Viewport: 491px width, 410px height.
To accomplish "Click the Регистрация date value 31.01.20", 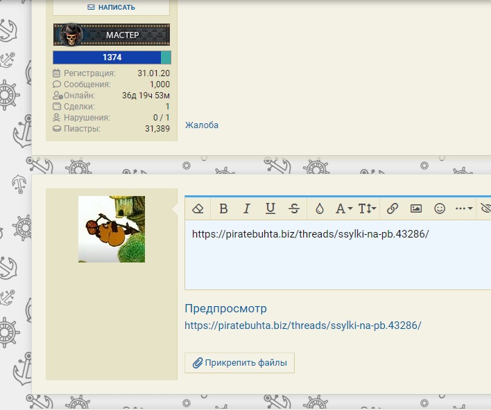I will pos(153,73).
